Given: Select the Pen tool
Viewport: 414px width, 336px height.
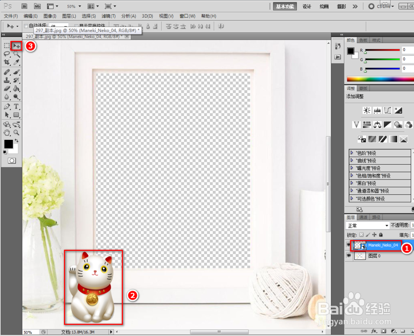Looking at the screenshot, I should pos(7,106).
